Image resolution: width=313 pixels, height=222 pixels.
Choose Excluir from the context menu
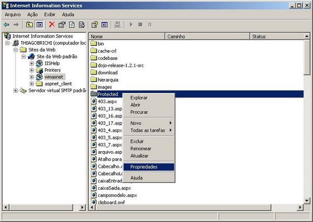coord(149,141)
